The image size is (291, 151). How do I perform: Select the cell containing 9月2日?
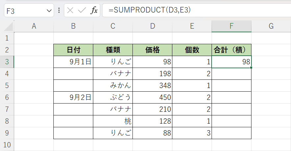tap(73, 98)
